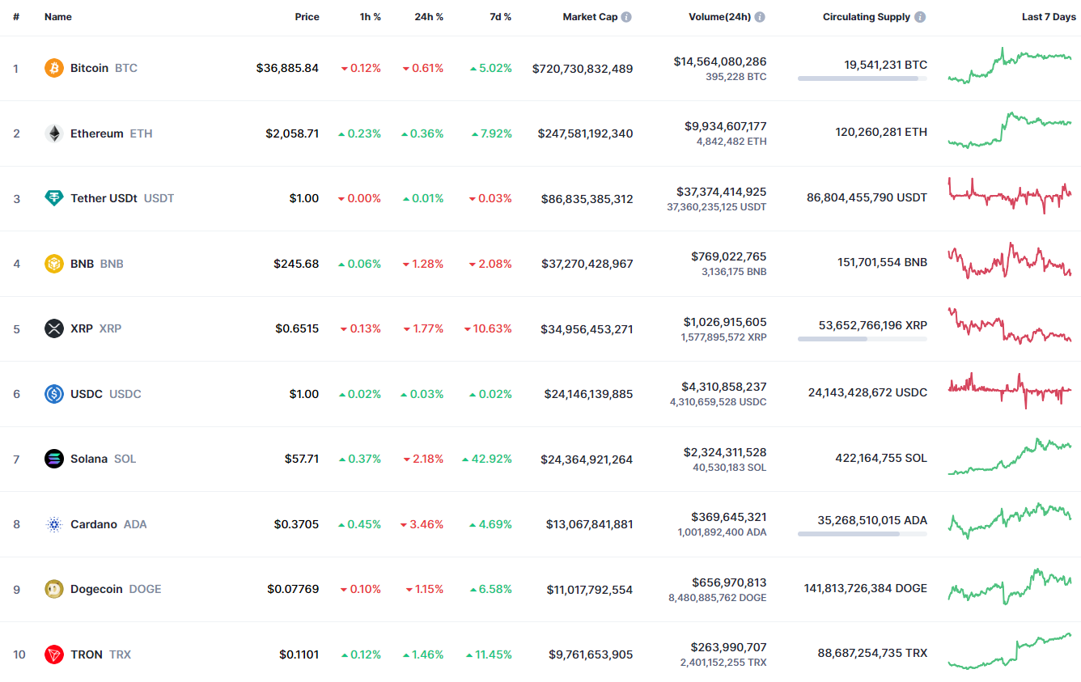This screenshot has width=1081, height=682.
Task: Click the Ethereum diamond logo icon
Action: pyautogui.click(x=54, y=133)
